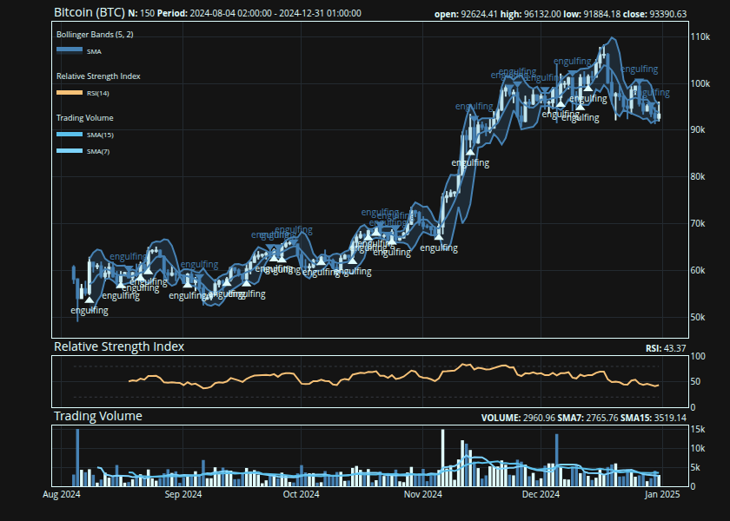
Task: Click the Period date range text
Action: click(261, 14)
